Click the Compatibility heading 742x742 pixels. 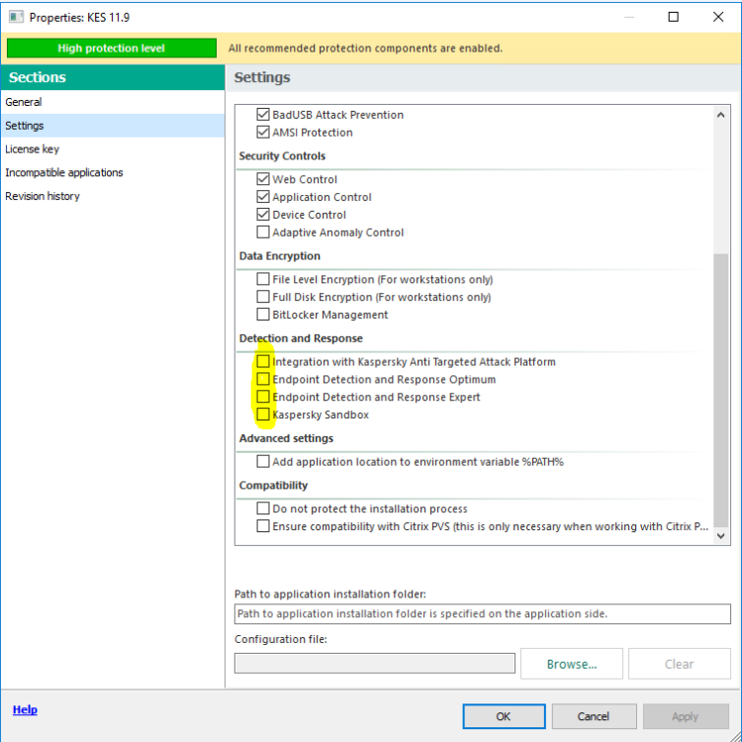point(273,485)
